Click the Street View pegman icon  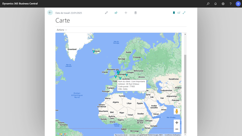(x=176, y=111)
